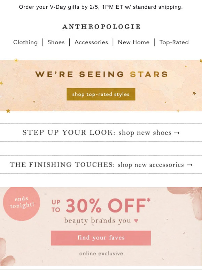Visit the Top-Rated navigation link
The image size is (202, 270).
[174, 42]
